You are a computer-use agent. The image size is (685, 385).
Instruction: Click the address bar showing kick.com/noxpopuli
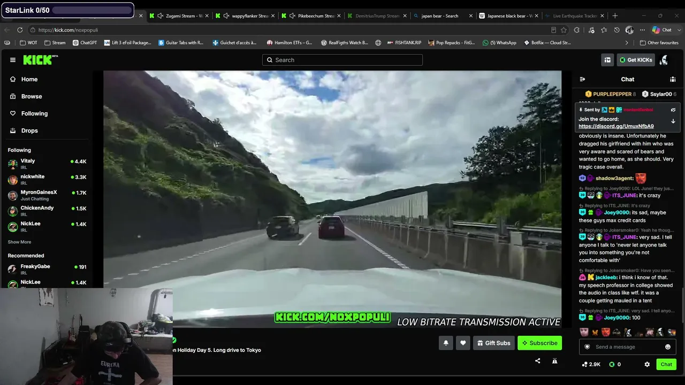(289, 30)
